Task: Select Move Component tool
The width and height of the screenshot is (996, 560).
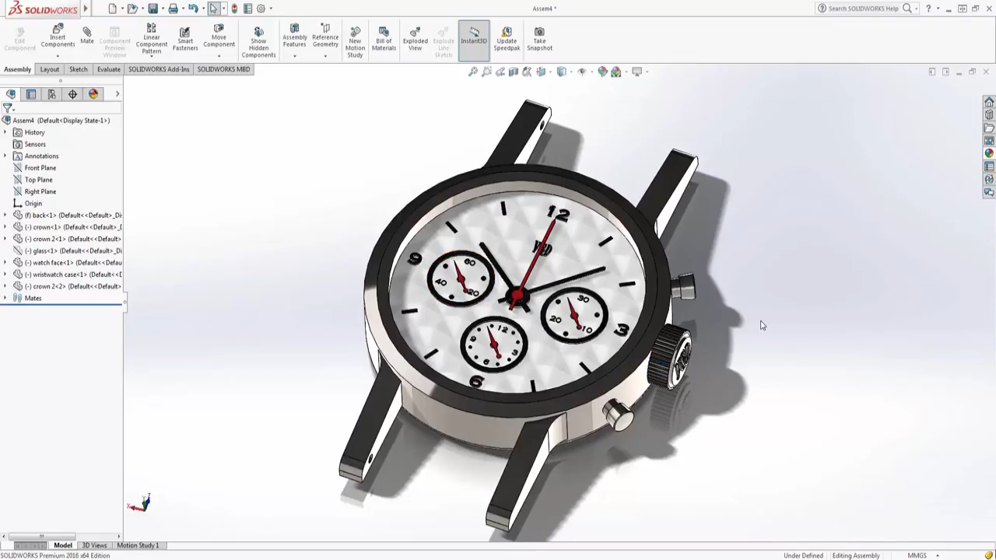Action: click(x=219, y=37)
